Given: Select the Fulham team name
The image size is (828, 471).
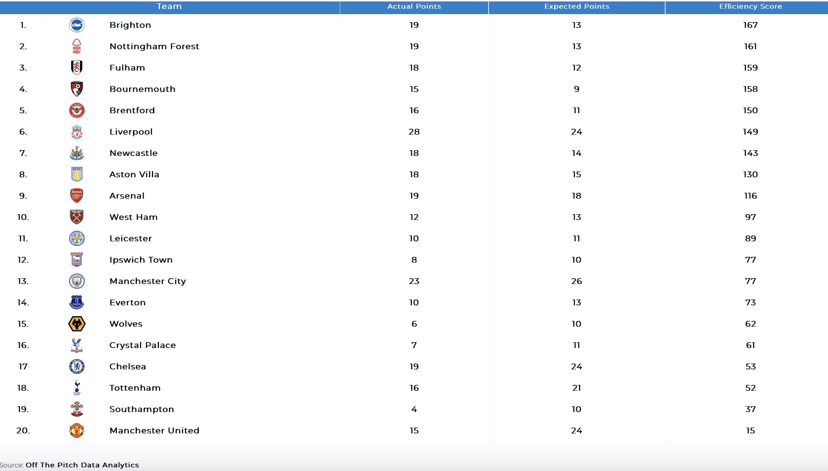Looking at the screenshot, I should point(127,68).
